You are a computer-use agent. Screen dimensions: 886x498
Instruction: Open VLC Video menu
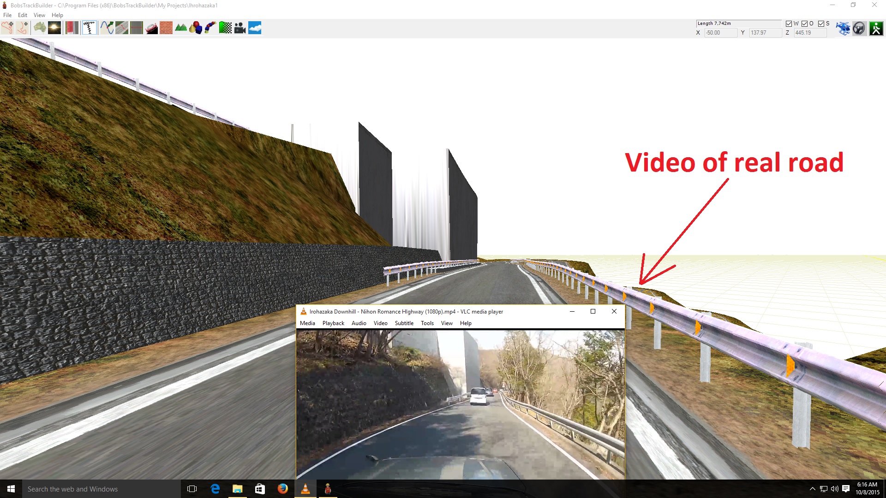380,323
